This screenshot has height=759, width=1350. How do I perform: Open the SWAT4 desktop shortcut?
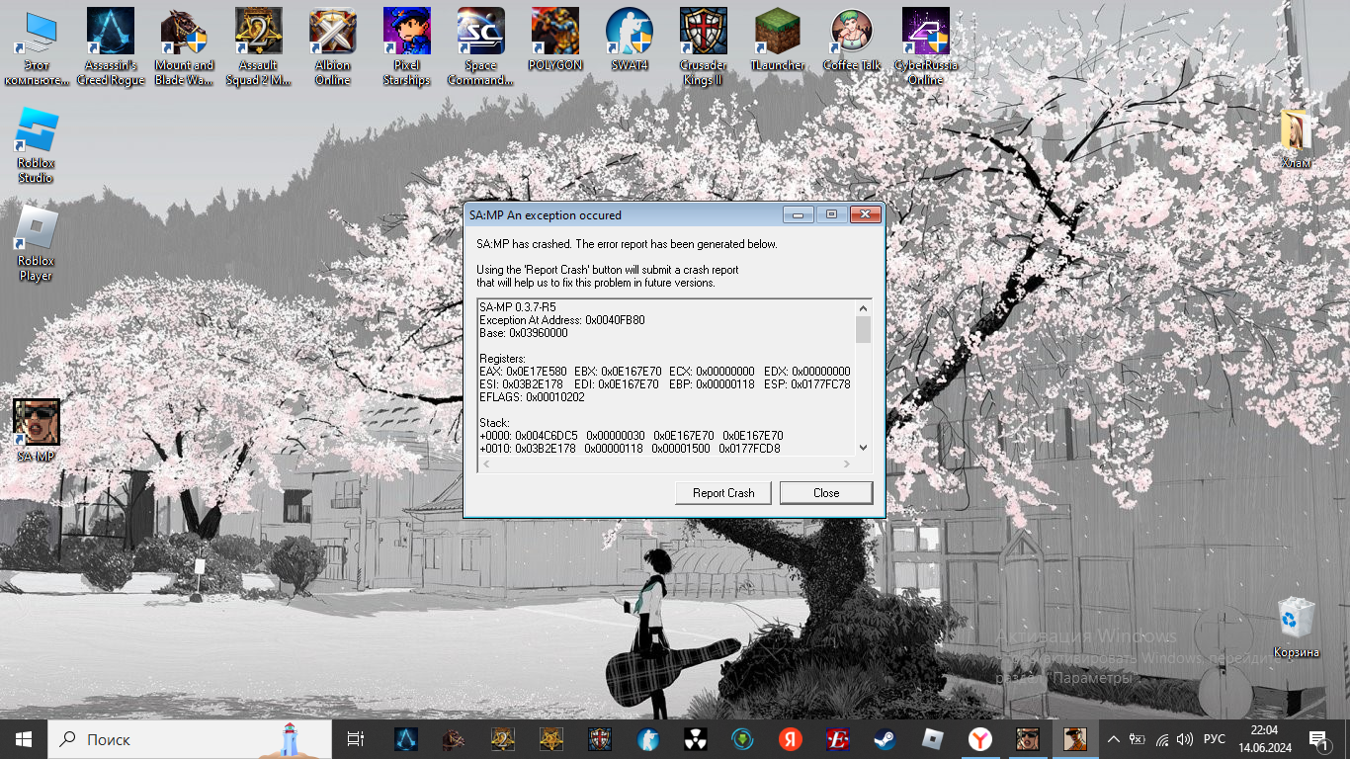pos(629,34)
